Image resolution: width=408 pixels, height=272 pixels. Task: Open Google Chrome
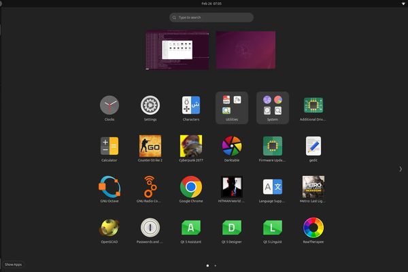click(x=191, y=187)
